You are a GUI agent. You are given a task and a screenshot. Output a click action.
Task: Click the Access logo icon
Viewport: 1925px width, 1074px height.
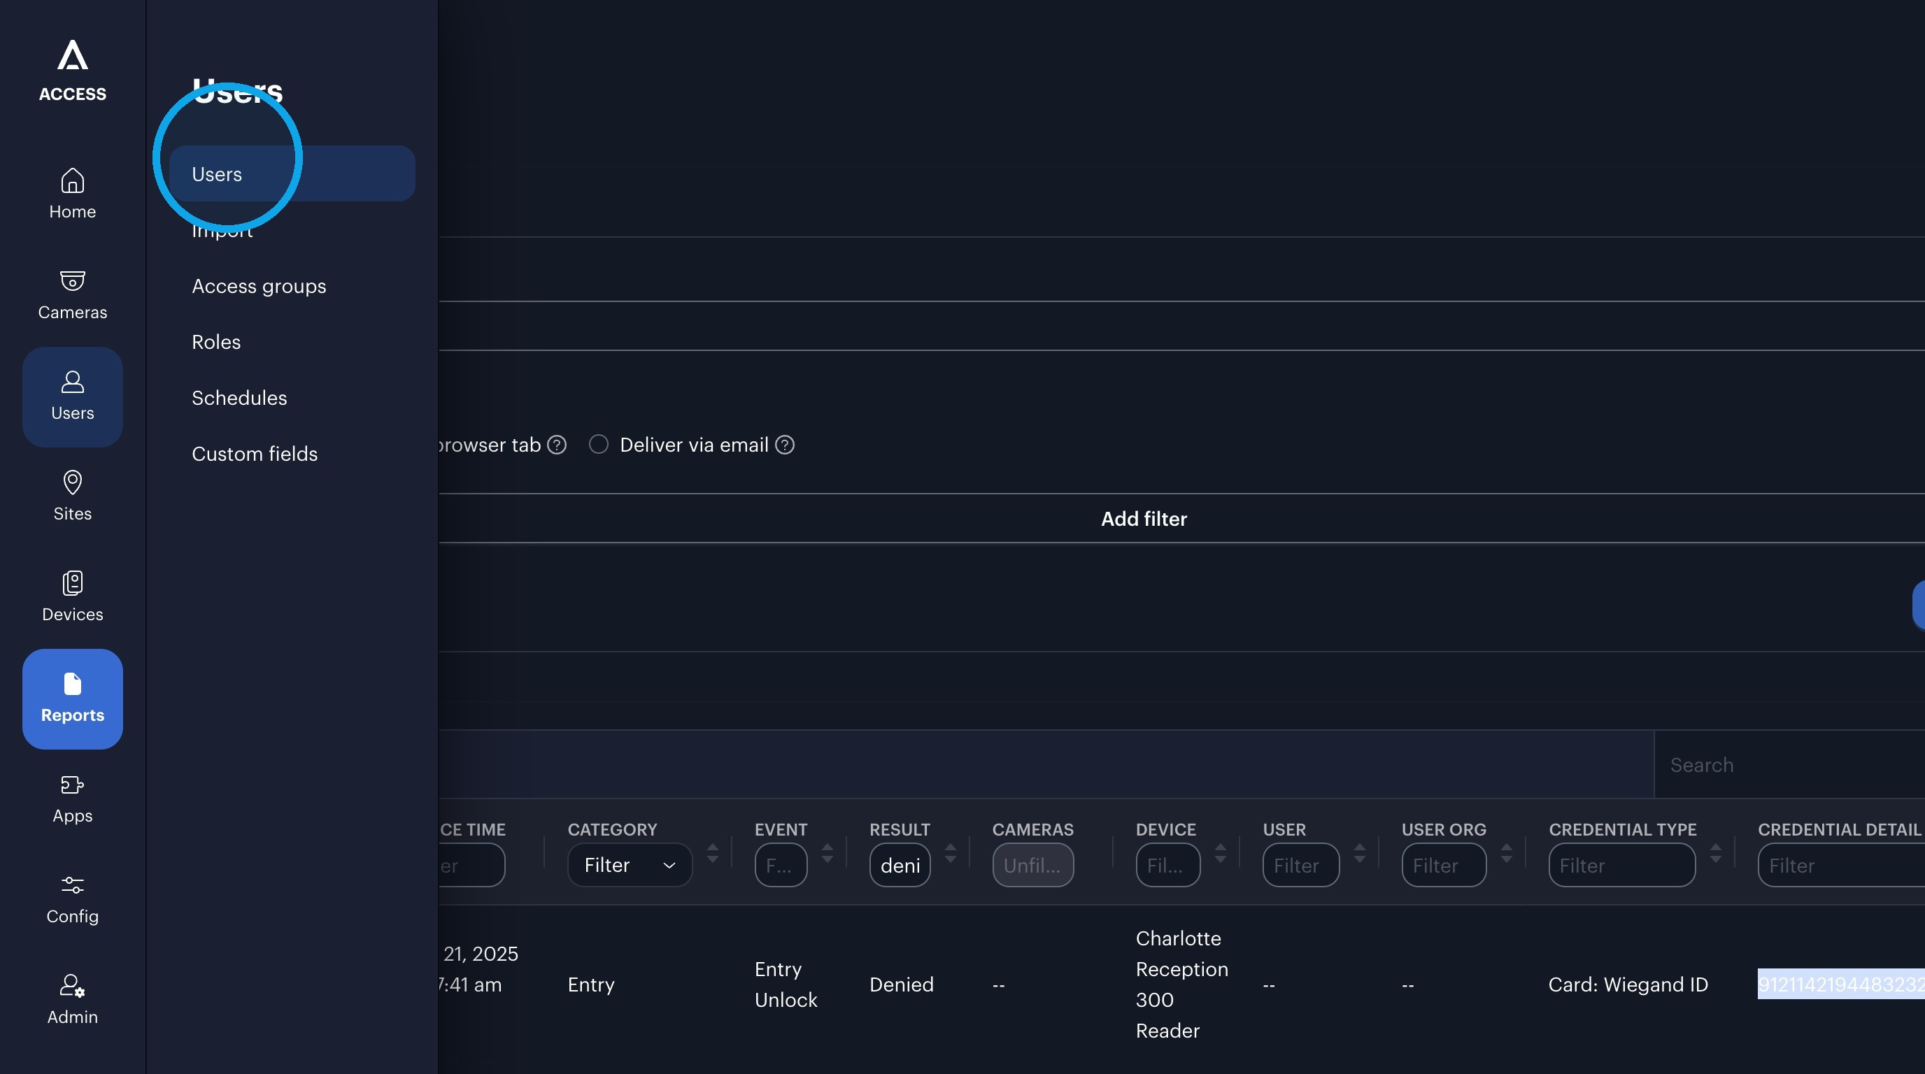coord(73,55)
